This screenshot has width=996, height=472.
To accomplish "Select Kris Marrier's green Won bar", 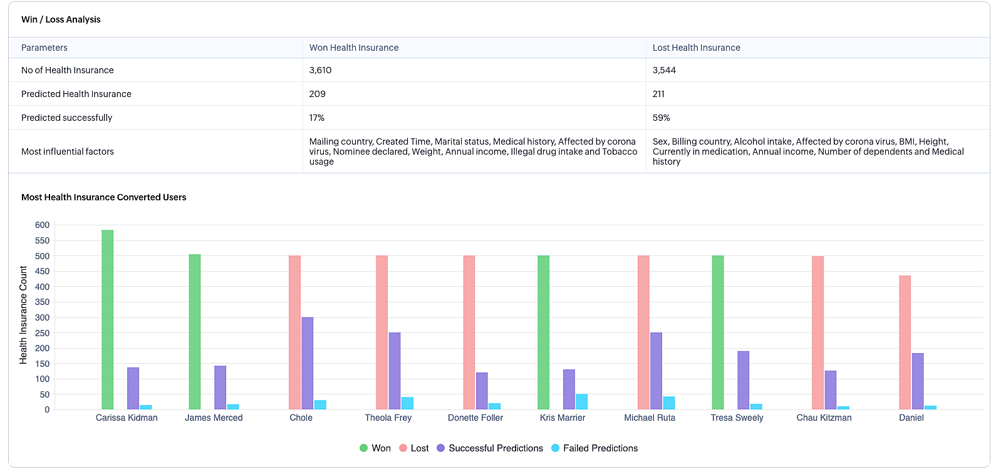I will pyautogui.click(x=544, y=332).
